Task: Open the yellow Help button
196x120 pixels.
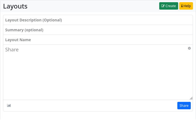Action: click(186, 6)
